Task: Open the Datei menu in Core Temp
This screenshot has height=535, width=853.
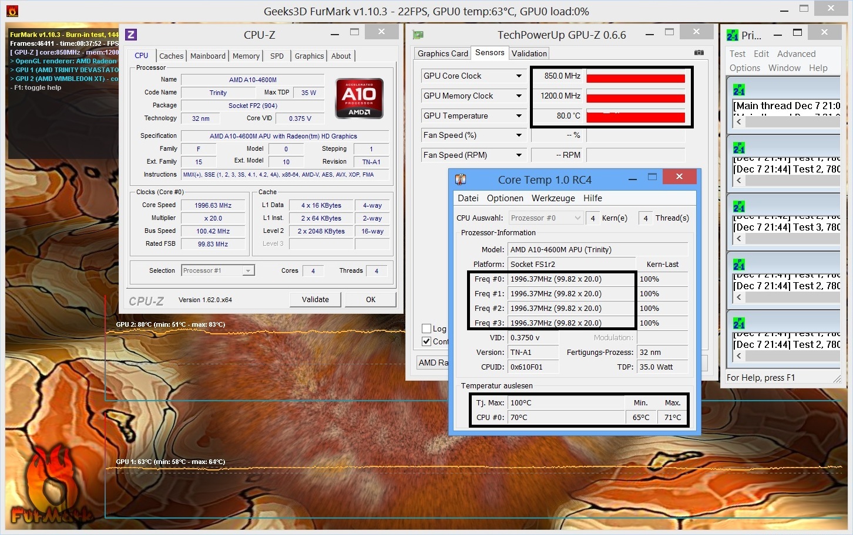Action: pos(468,198)
